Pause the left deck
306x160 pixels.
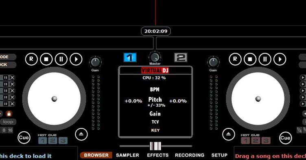(x=61, y=59)
